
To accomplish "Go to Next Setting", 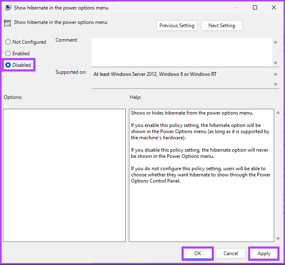I will [222, 26].
